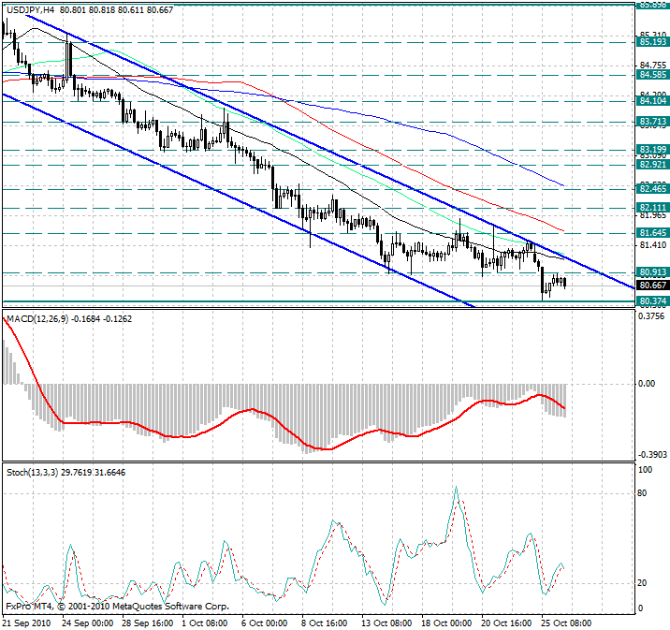Click the 6 Oct 00:00 date label
670x630 pixels.
tap(265, 623)
